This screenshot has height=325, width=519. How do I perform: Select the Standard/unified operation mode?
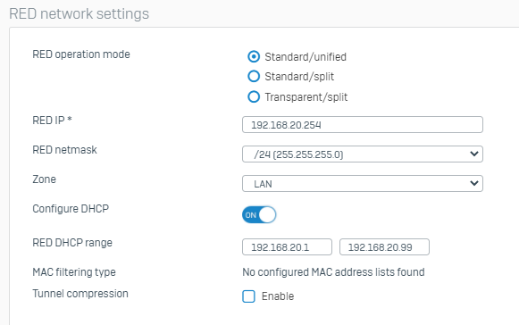(254, 56)
